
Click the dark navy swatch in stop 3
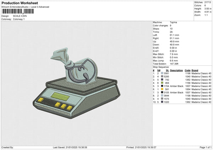tap(163, 79)
